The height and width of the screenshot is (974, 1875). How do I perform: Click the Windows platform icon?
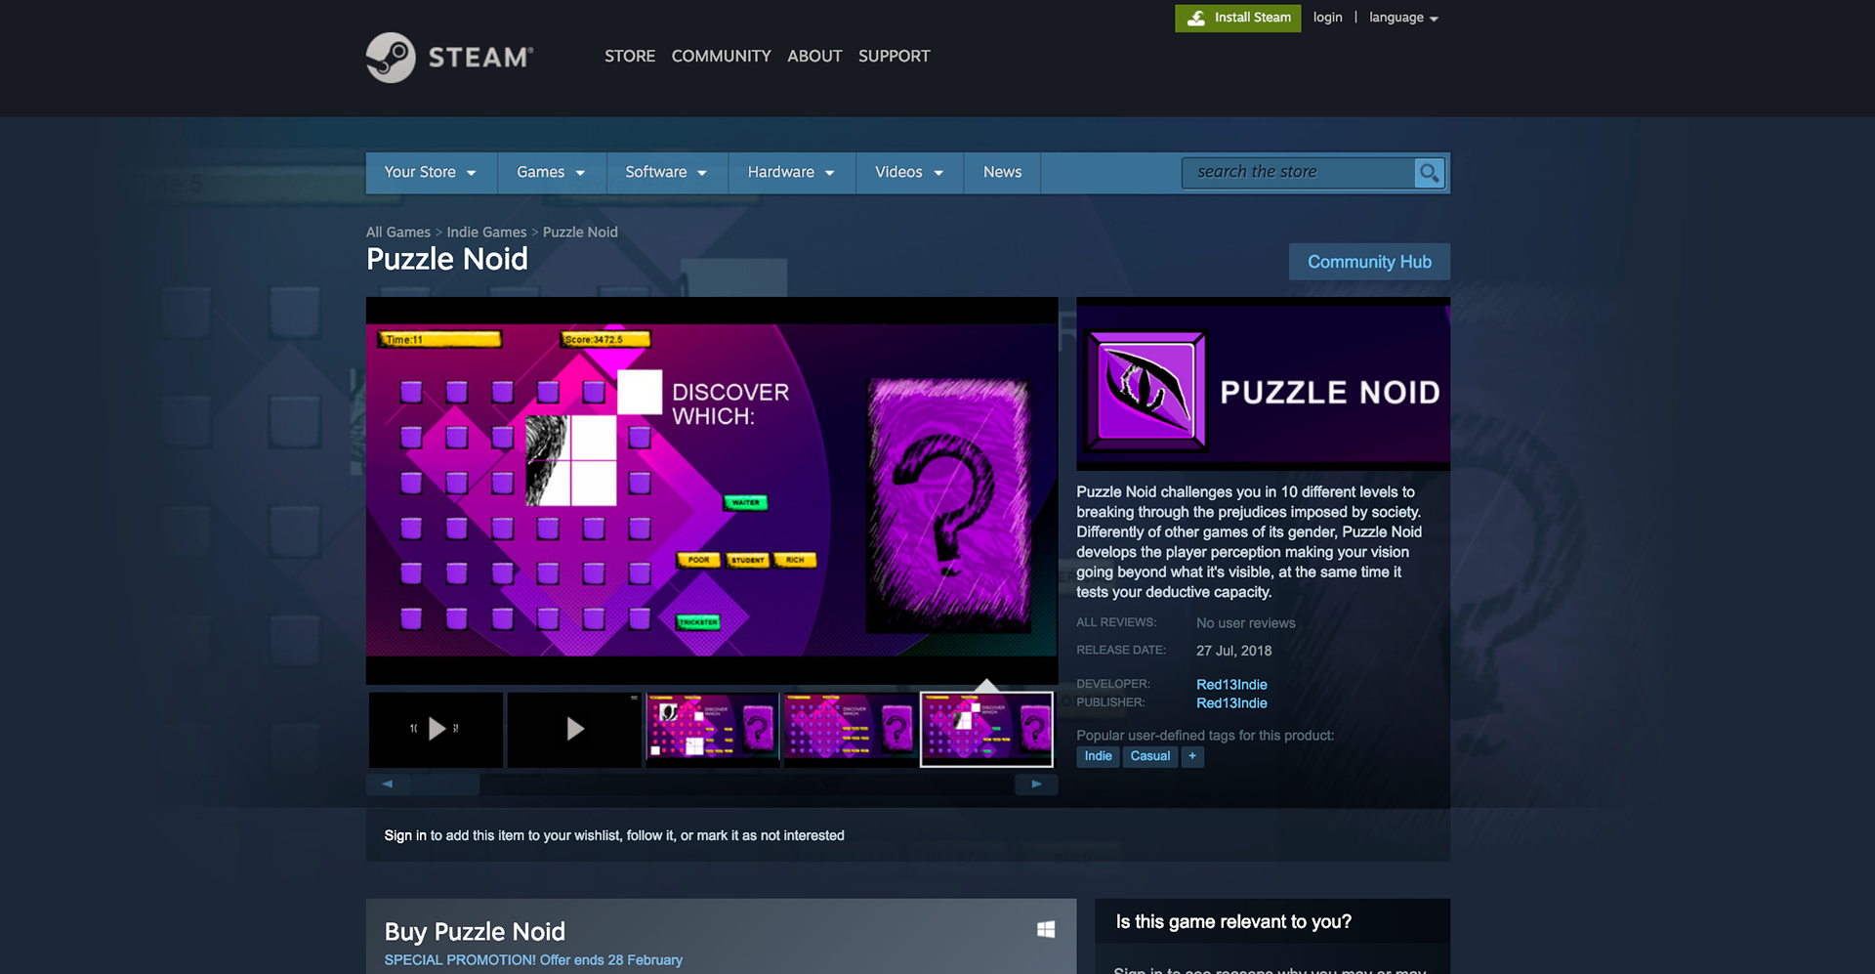[1046, 929]
